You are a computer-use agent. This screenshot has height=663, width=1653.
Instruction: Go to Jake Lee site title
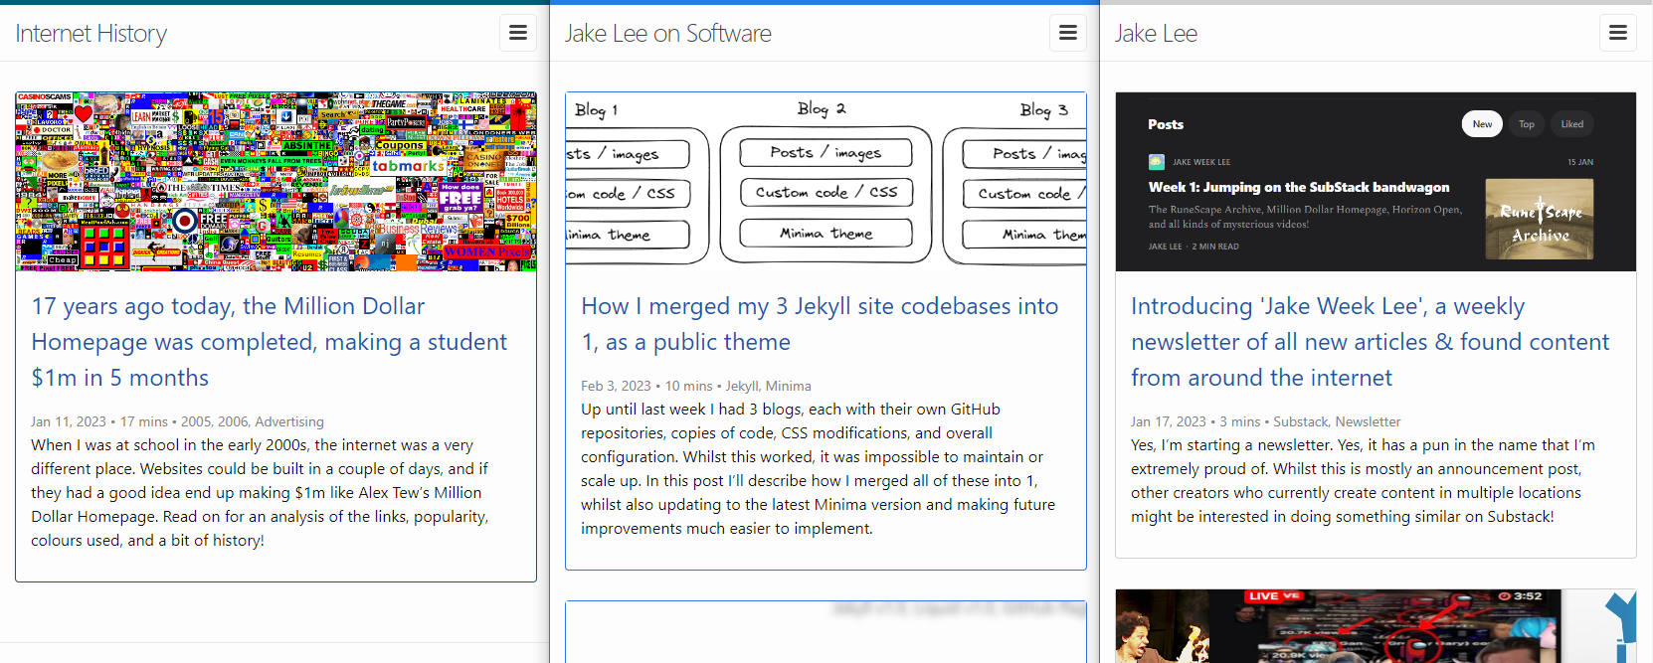point(1156,34)
